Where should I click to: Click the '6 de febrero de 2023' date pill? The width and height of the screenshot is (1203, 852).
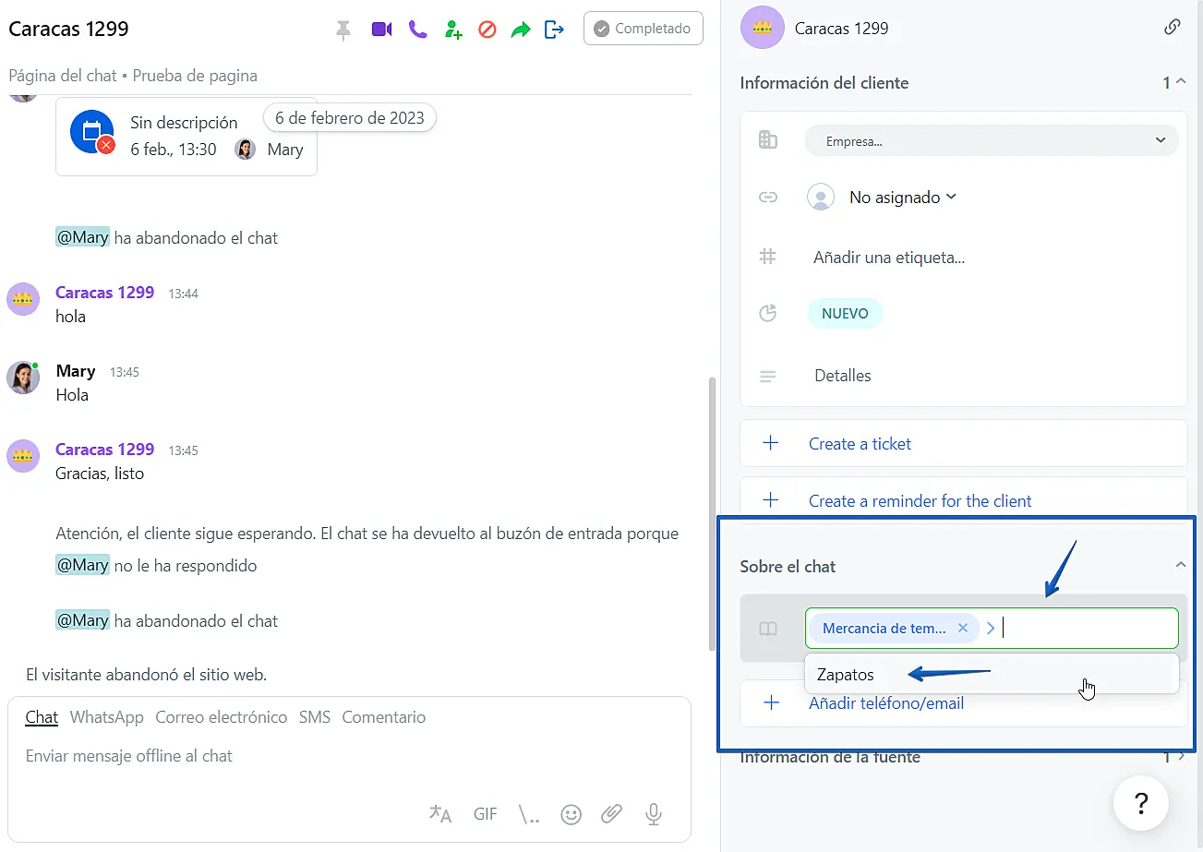point(350,117)
